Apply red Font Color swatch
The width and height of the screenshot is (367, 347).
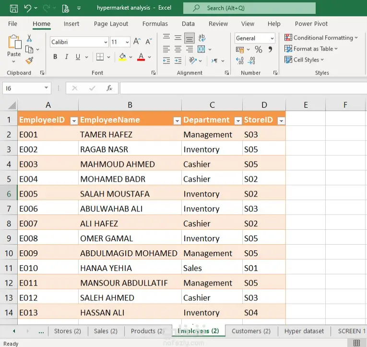pyautogui.click(x=141, y=57)
